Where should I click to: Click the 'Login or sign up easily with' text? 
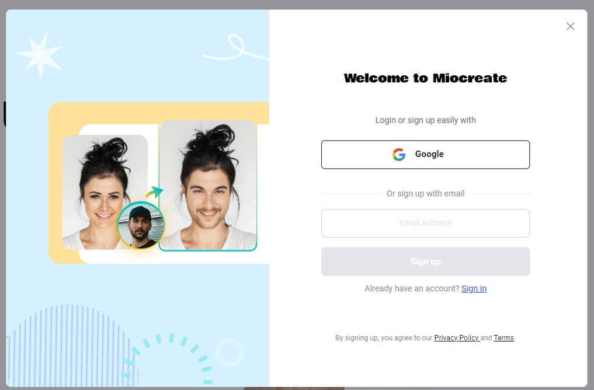pos(425,120)
